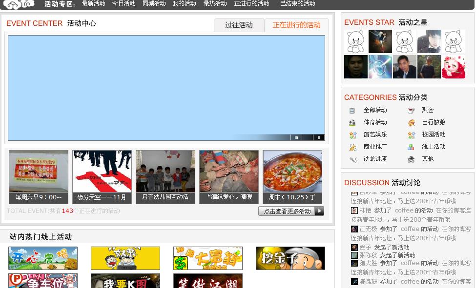
Task: Click the 演艺娱乐 category icon
Action: (x=352, y=135)
